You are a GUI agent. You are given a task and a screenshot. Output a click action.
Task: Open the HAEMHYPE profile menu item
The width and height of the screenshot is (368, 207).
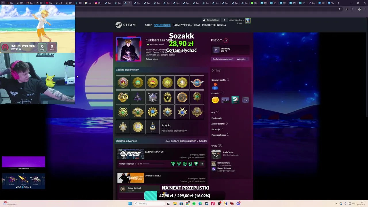pyautogui.click(x=182, y=25)
